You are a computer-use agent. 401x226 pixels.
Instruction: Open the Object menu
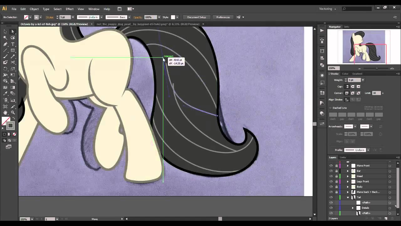[x=34, y=9]
